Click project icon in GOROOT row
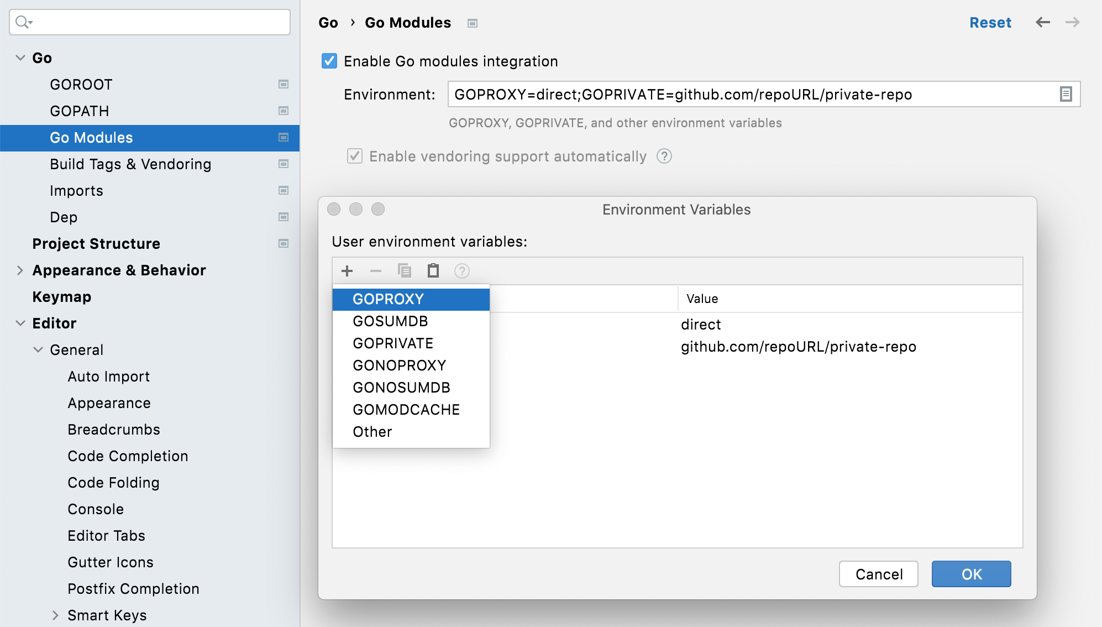 point(284,85)
